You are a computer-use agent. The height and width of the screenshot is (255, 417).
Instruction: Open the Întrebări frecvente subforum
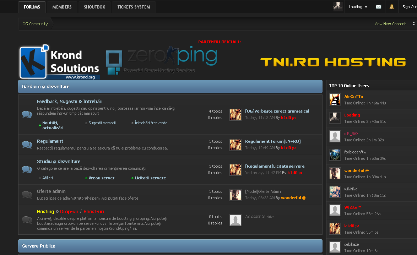[151, 123]
